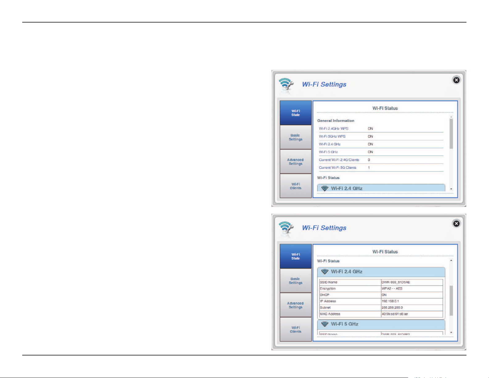The height and width of the screenshot is (378, 489).
Task: Click SSID Name label in 2.4 GHz table
Action: (x=329, y=282)
